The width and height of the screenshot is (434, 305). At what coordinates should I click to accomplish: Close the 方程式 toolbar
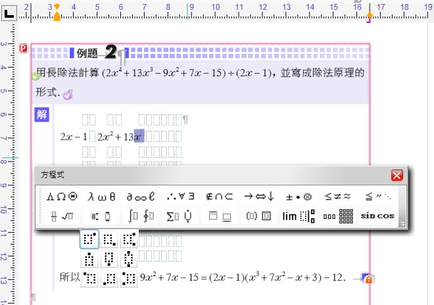397,175
